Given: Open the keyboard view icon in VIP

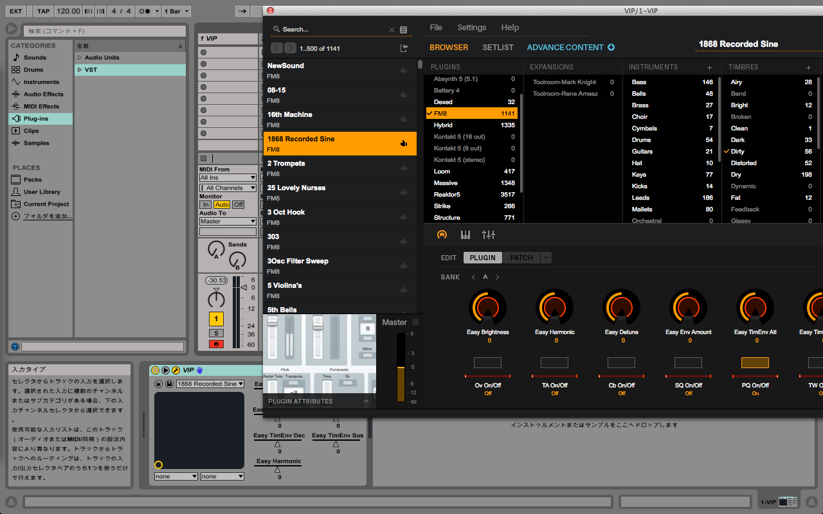Looking at the screenshot, I should pyautogui.click(x=466, y=235).
